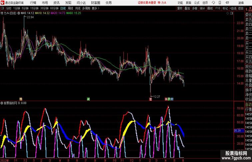Click the 2022年 date axis label
The width and height of the screenshot is (252, 162).
click(x=5, y=160)
